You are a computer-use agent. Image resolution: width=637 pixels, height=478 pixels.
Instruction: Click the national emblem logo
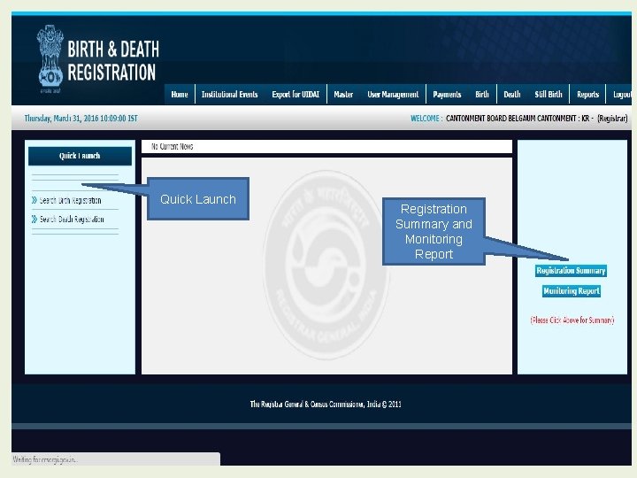coord(50,58)
